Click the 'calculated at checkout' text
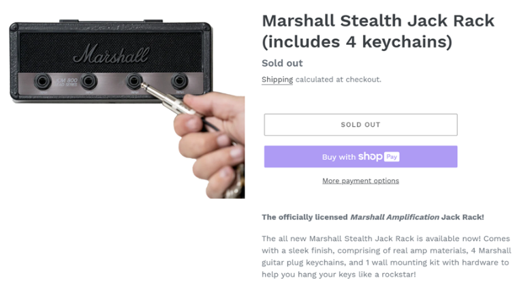Screen dimensions: 517x293 [338, 80]
